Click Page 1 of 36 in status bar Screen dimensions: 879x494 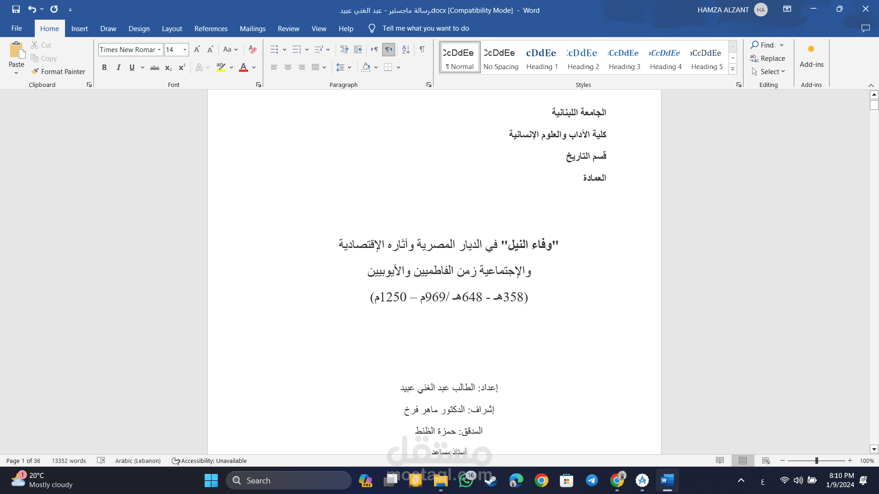(x=23, y=461)
